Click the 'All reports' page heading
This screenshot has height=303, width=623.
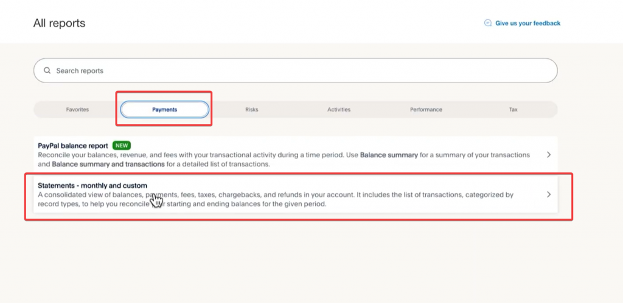tap(59, 23)
